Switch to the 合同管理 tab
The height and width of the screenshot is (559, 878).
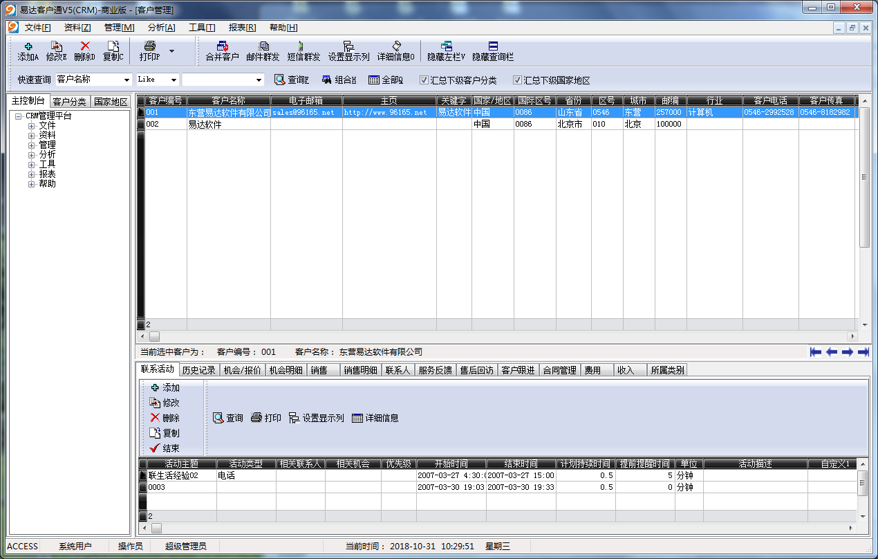[559, 371]
